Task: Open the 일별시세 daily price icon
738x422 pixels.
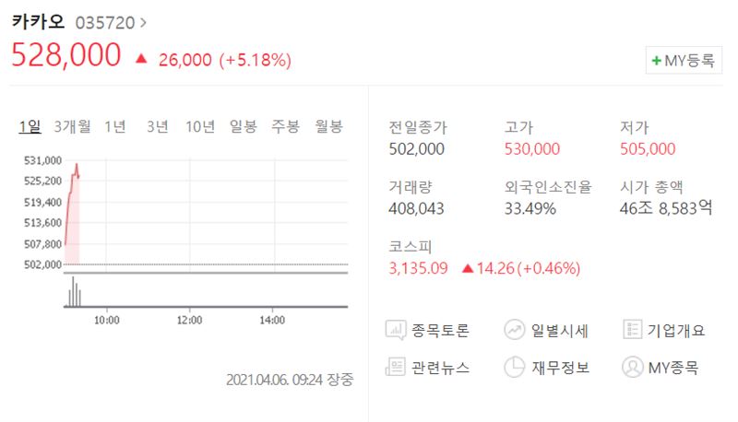Action: (515, 330)
